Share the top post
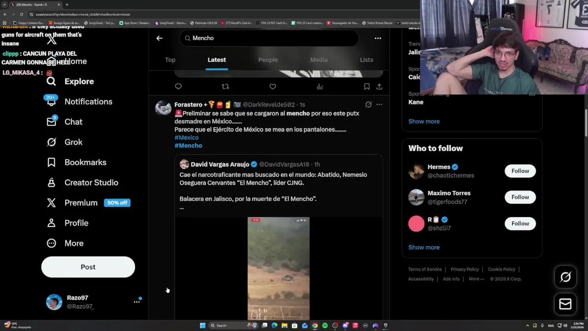 click(x=379, y=86)
